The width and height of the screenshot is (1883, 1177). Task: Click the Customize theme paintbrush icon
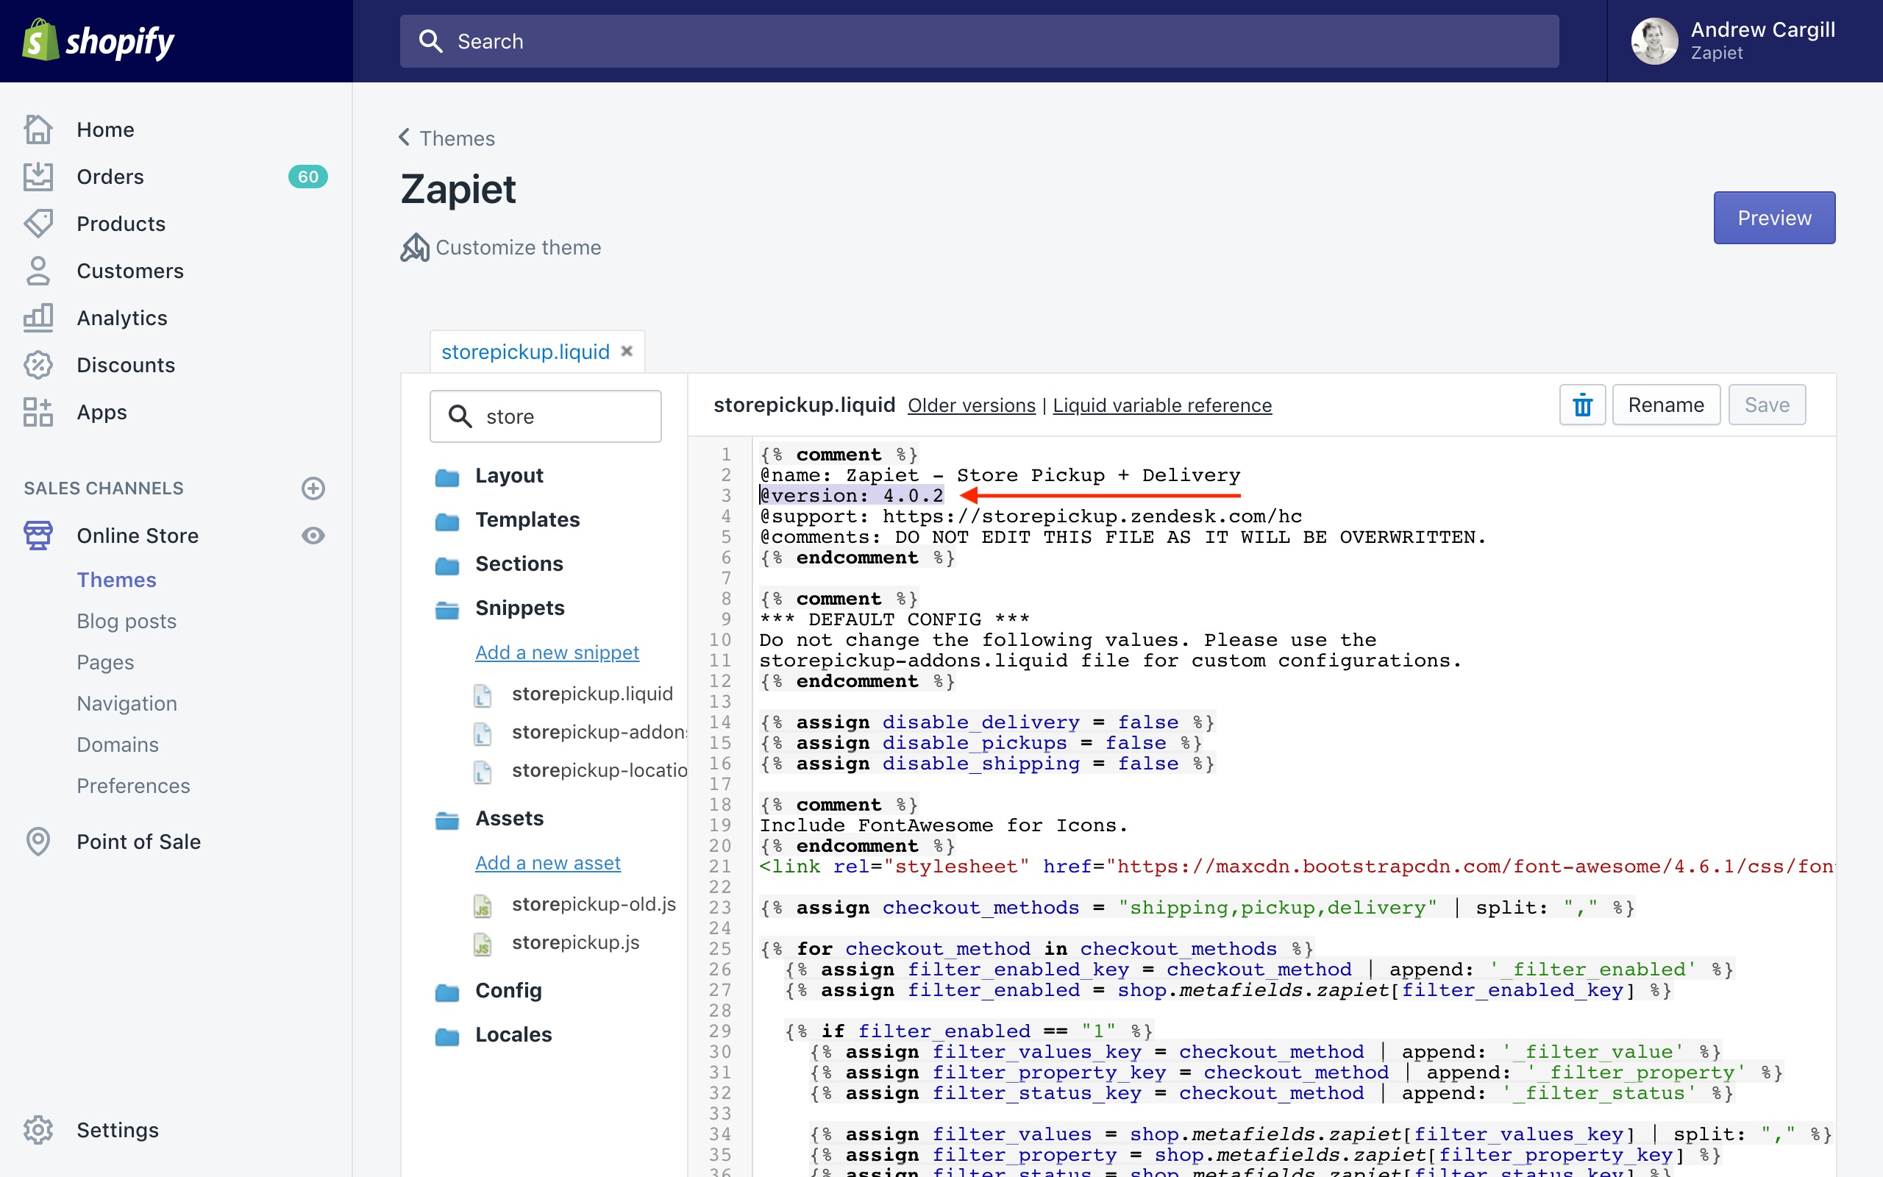tap(415, 248)
